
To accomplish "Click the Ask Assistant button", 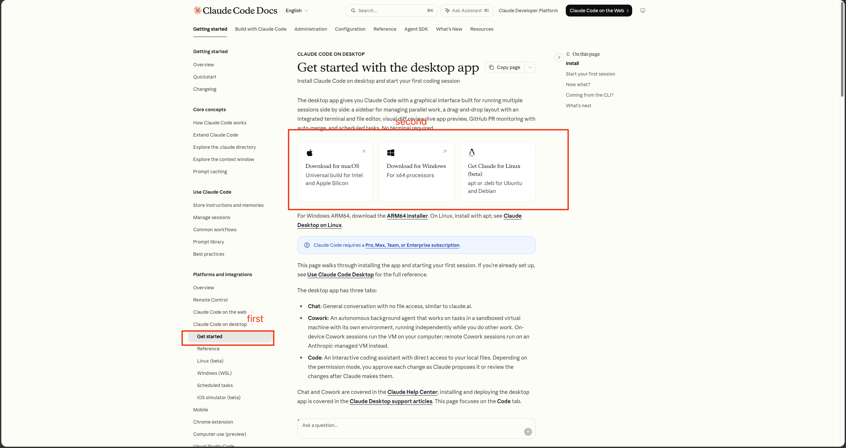I will click(467, 11).
